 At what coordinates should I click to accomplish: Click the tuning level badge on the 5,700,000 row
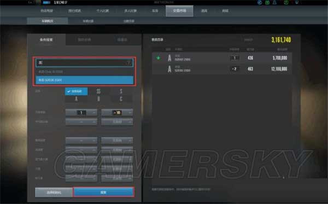pos(235,58)
